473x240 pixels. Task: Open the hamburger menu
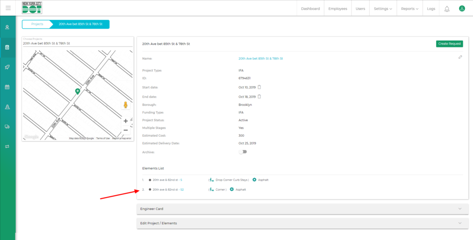8,8
